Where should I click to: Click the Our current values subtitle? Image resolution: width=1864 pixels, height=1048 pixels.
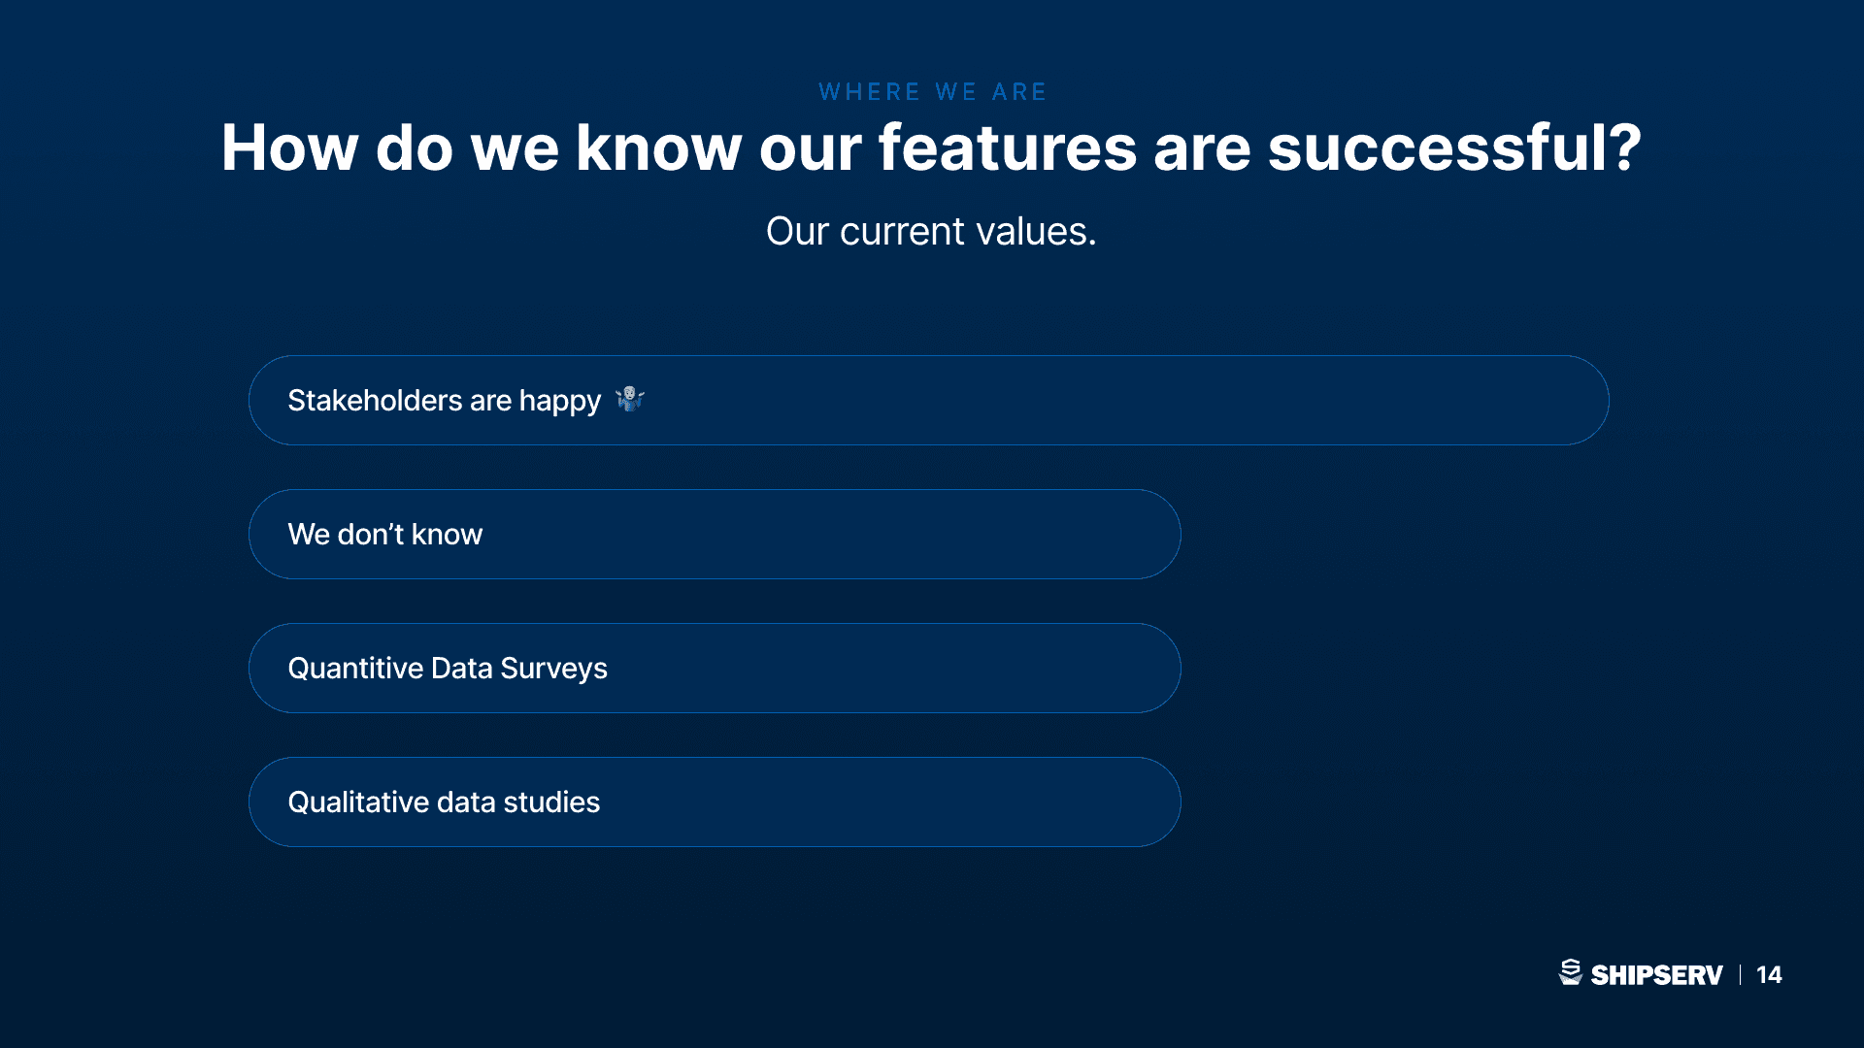(931, 232)
